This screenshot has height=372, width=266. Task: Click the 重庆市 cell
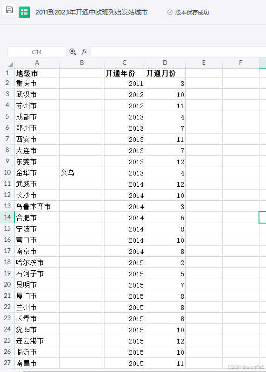37,83
